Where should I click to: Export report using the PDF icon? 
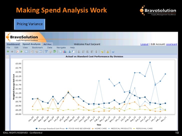pos(17,52)
